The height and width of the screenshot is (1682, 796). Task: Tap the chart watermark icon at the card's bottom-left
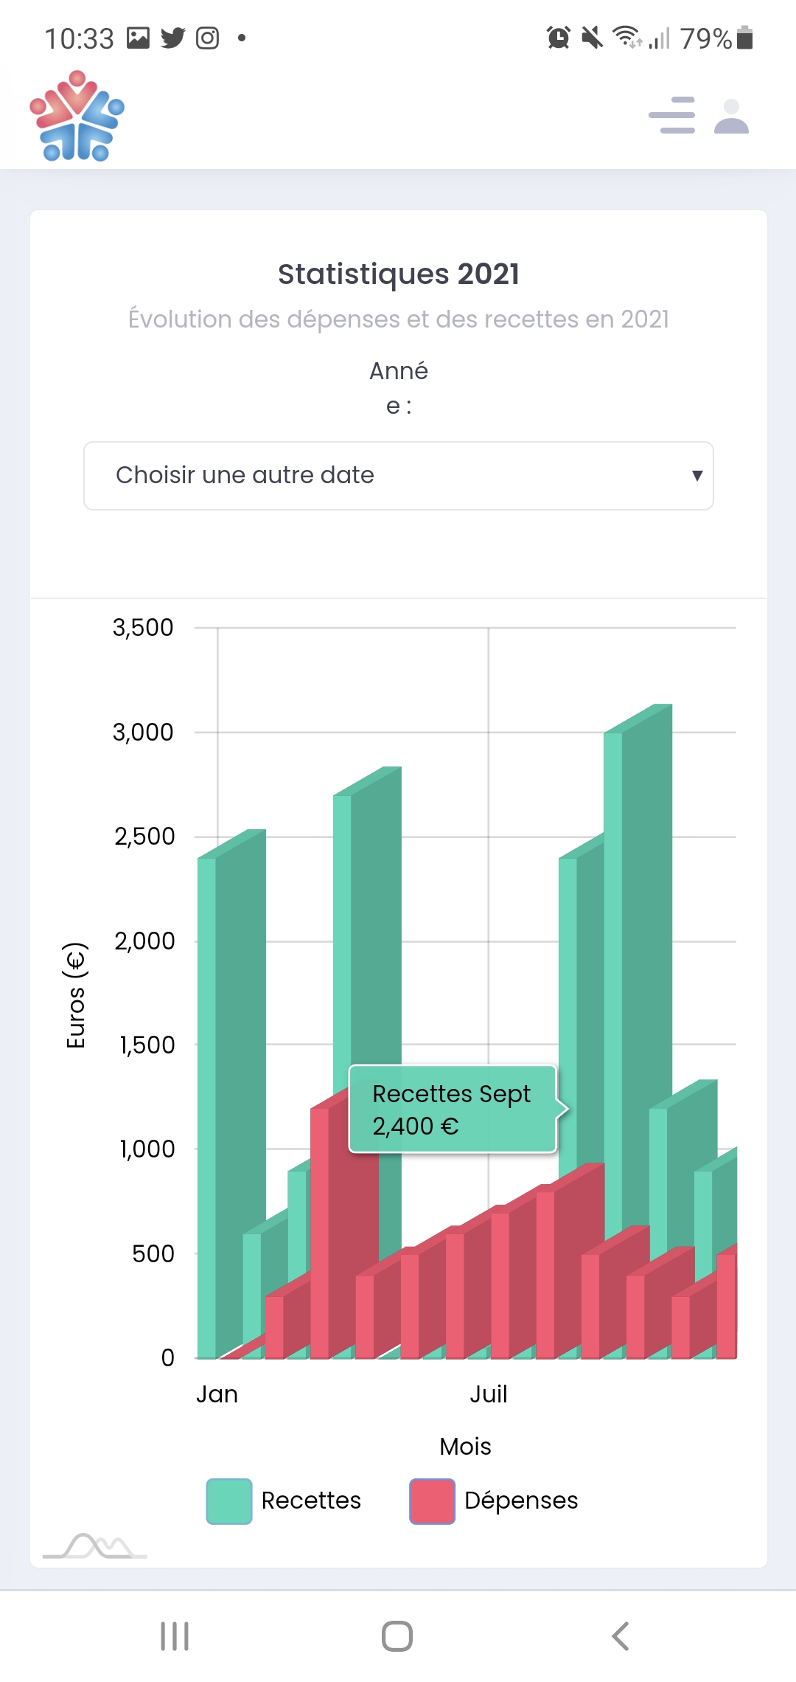tap(95, 1546)
